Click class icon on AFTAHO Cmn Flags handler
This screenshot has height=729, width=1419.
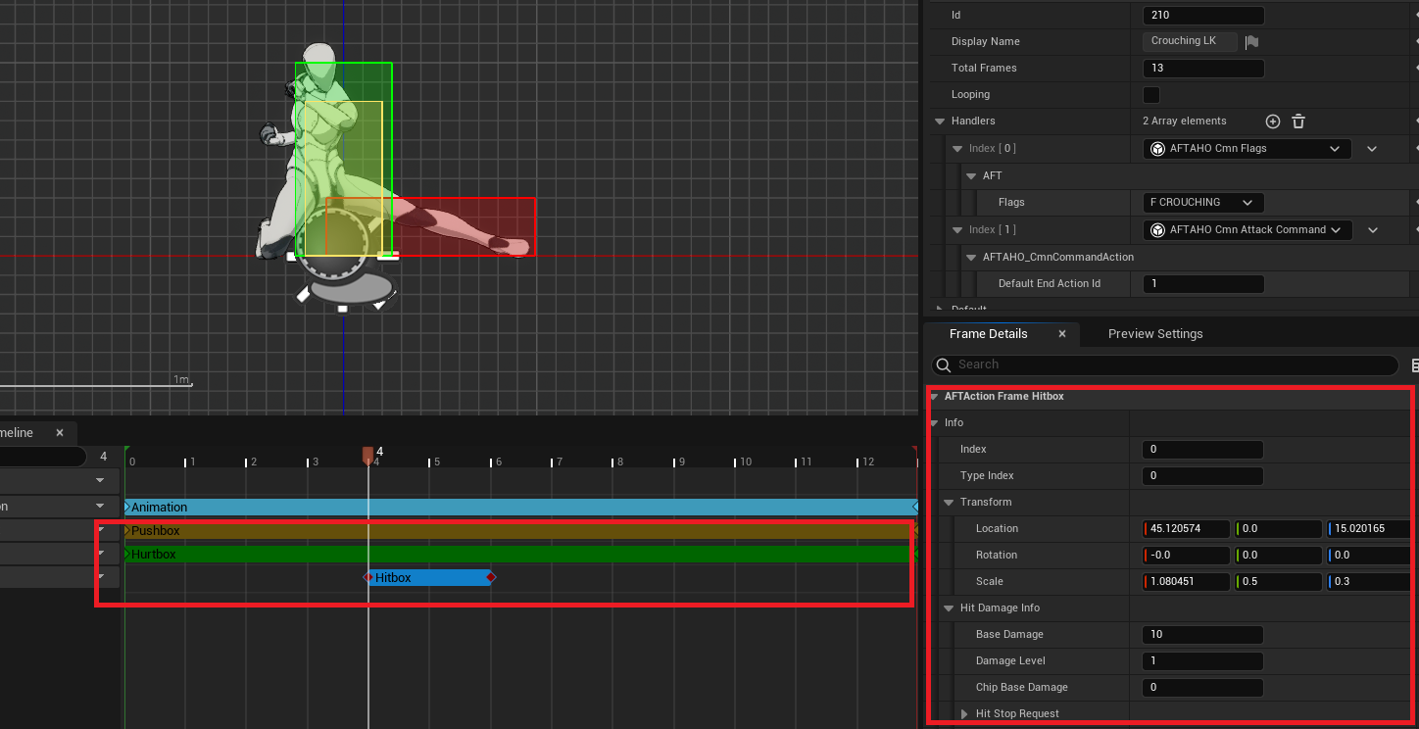click(1157, 148)
